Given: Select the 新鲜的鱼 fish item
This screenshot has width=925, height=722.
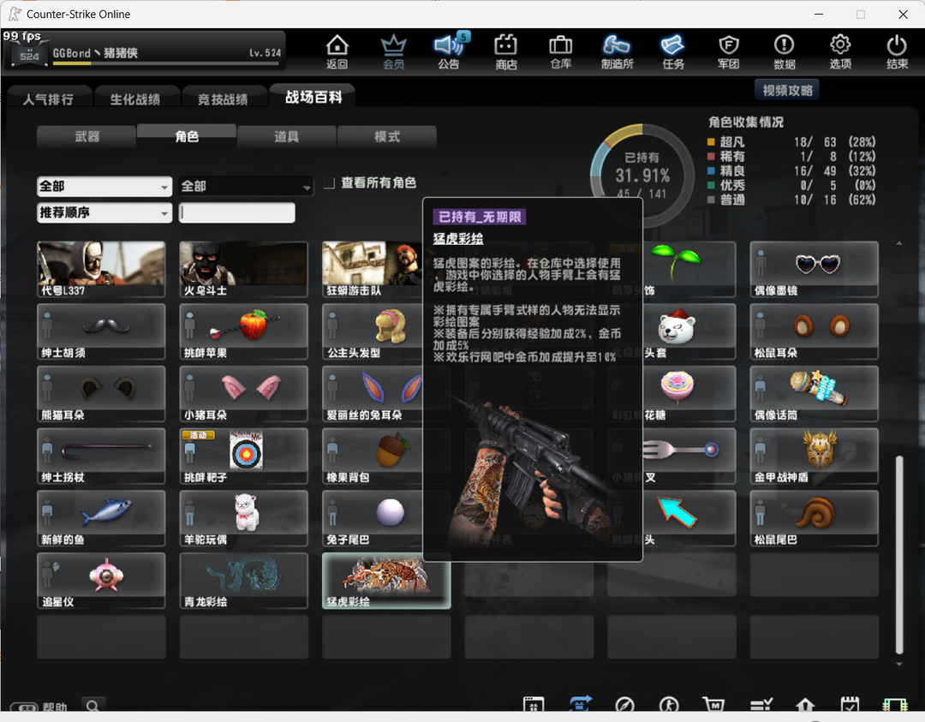Looking at the screenshot, I should (x=101, y=518).
